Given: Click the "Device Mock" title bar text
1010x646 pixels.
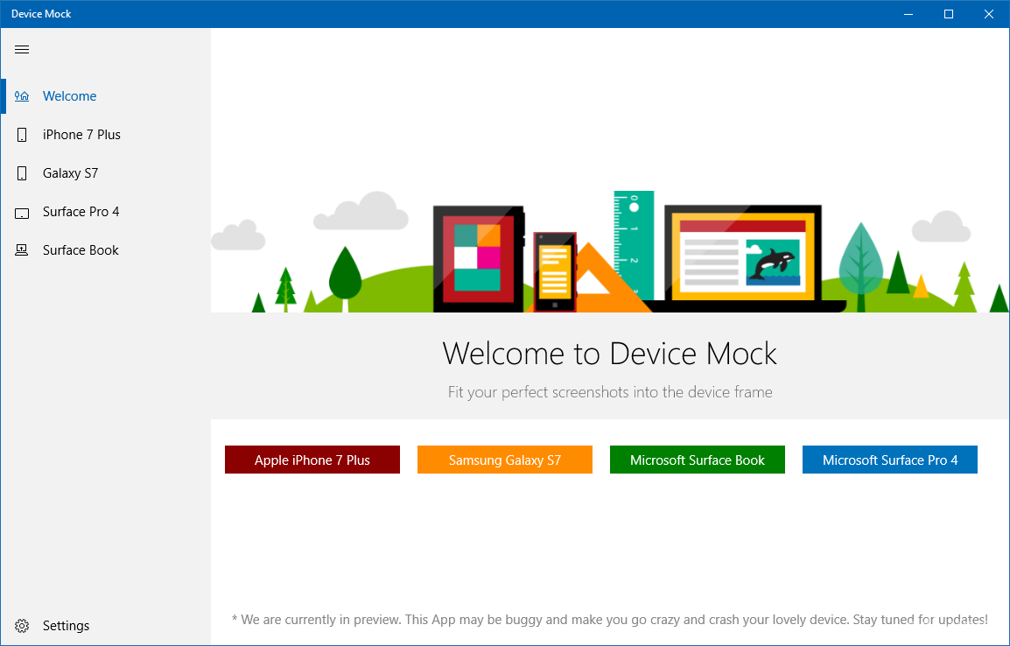Looking at the screenshot, I should click(41, 14).
